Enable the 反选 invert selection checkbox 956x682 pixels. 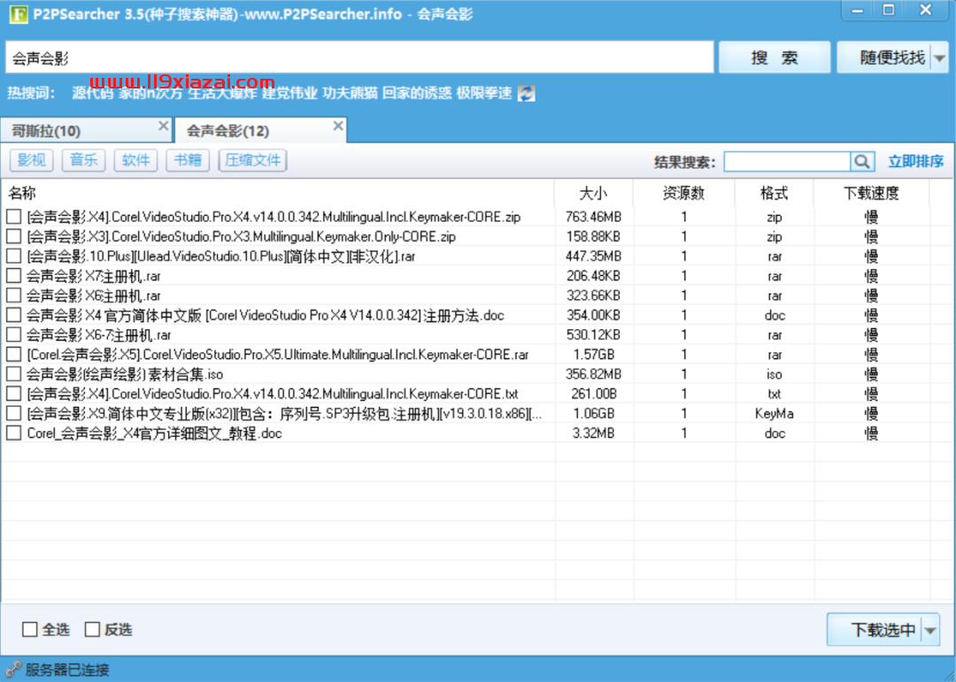pos(92,630)
